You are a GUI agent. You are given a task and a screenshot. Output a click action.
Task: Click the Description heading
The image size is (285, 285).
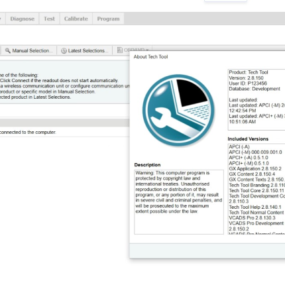[147, 165]
